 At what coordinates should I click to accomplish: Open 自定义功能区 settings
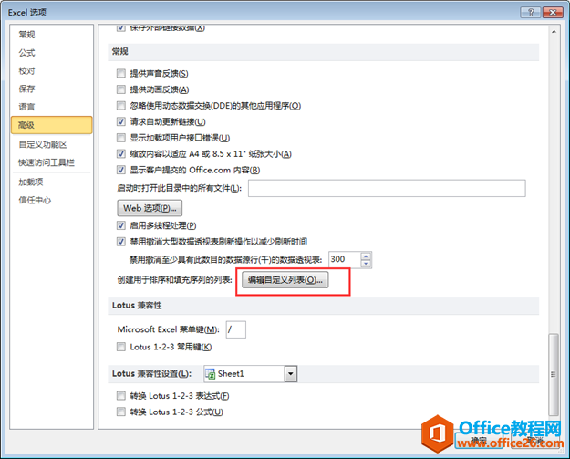tap(43, 145)
